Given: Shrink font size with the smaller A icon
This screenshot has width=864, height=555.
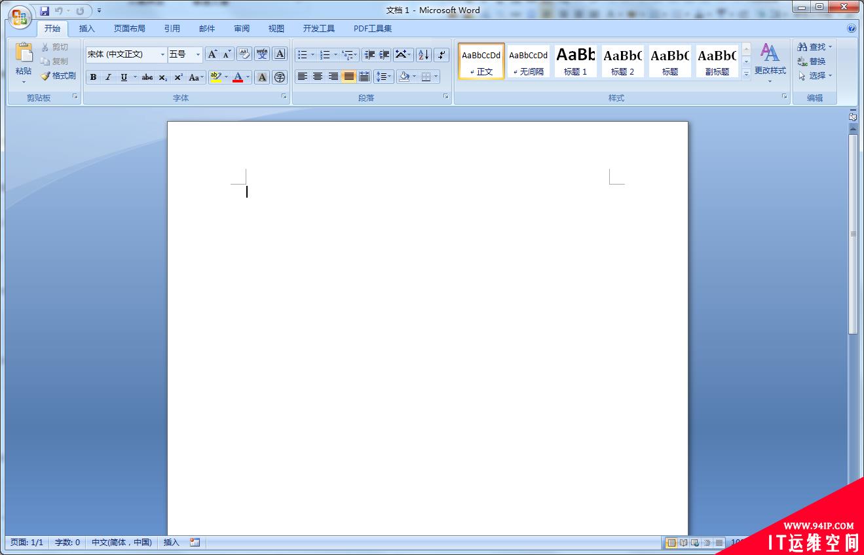Looking at the screenshot, I should point(227,54).
